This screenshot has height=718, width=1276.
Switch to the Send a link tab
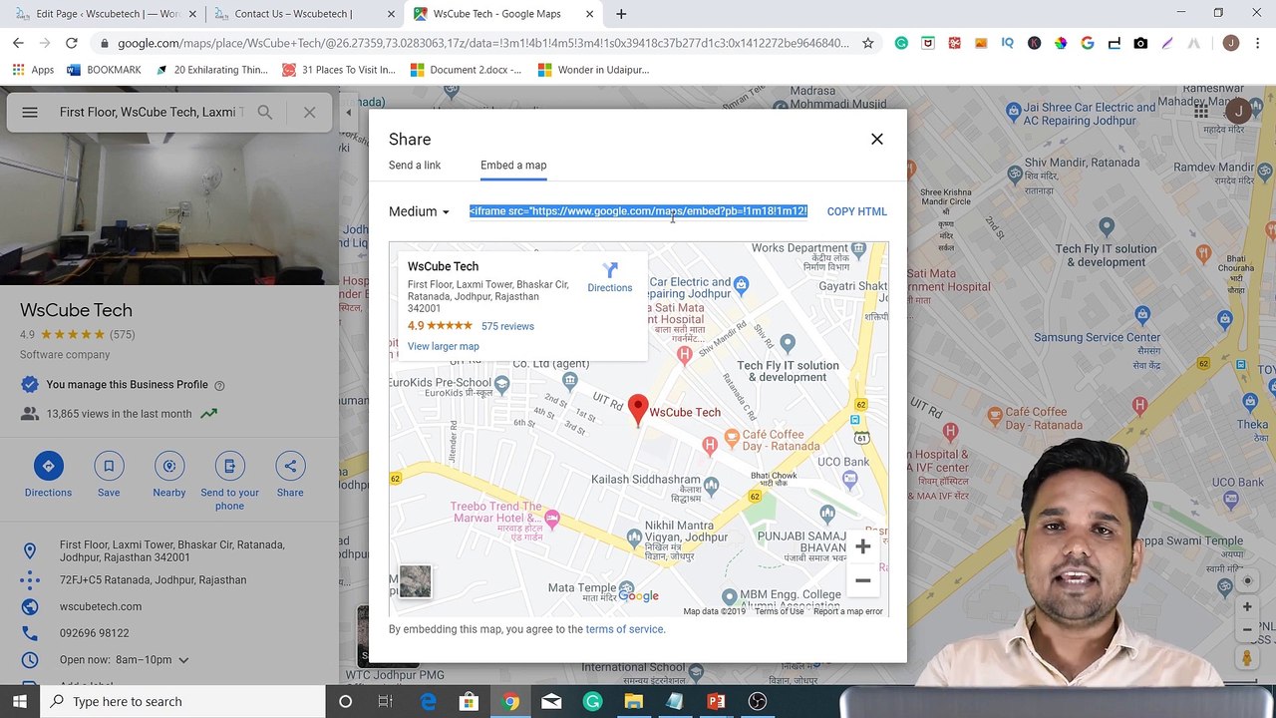[x=415, y=166]
